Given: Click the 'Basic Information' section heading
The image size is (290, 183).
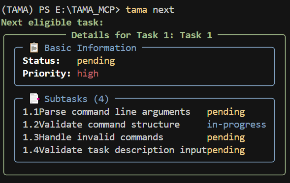Looking at the screenshot, I should [91, 48].
